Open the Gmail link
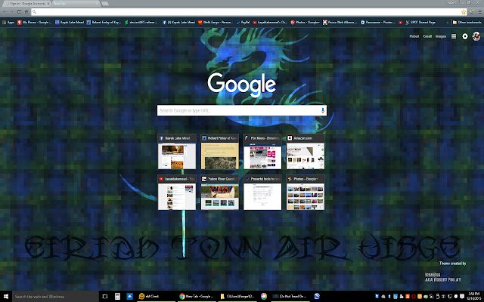The image size is (484, 302). (x=427, y=36)
